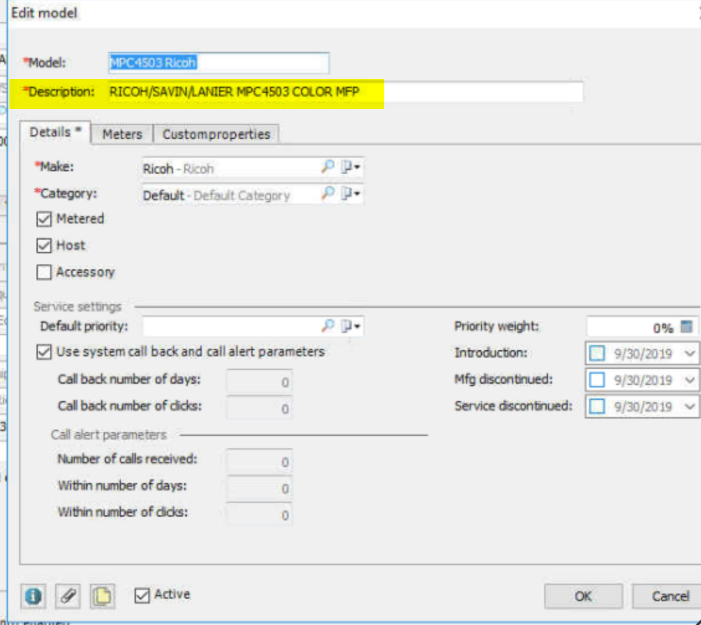Viewport: 701px width, 625px height.
Task: Open the Customproperties tab
Action: (x=216, y=134)
